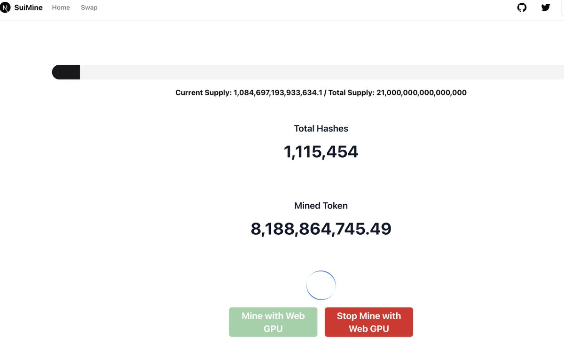The image size is (564, 362).
Task: Click the Mine with Web GPU button
Action: click(x=273, y=322)
